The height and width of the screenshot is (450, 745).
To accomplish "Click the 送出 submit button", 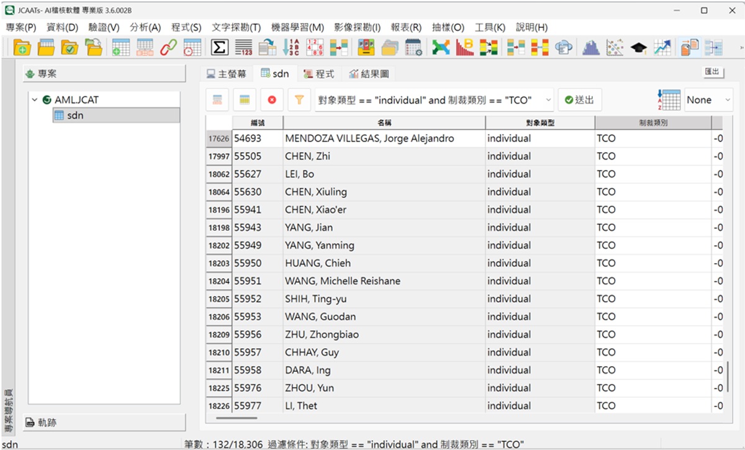I will click(x=579, y=100).
